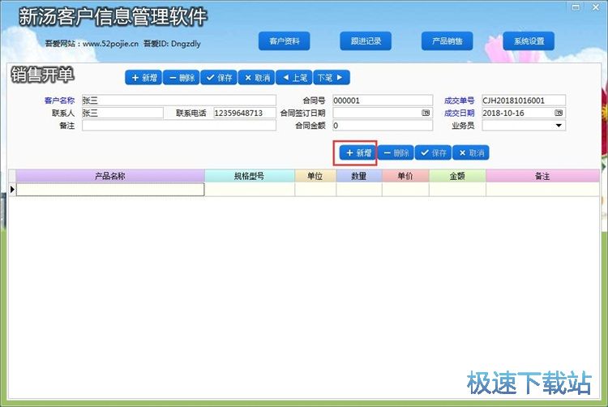Click the 单位 column header
This screenshot has height=407, width=608.
pos(315,176)
